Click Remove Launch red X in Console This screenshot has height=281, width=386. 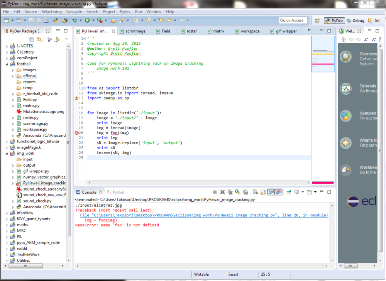222,192
